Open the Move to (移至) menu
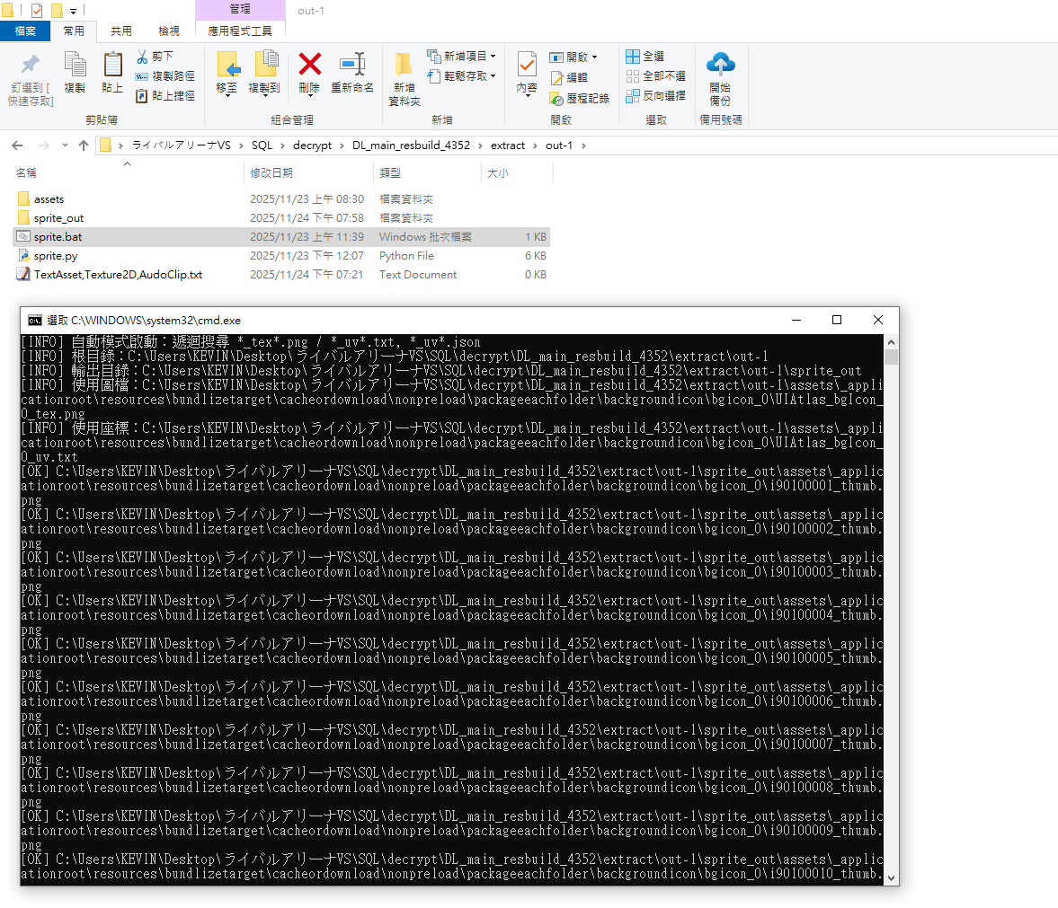1058x908 pixels. click(227, 75)
